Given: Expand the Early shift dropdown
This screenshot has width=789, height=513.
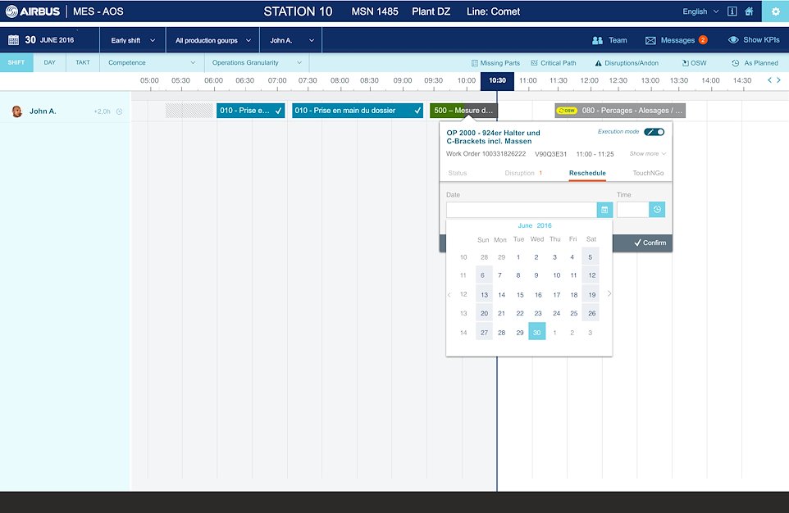Looking at the screenshot, I should [x=133, y=40].
